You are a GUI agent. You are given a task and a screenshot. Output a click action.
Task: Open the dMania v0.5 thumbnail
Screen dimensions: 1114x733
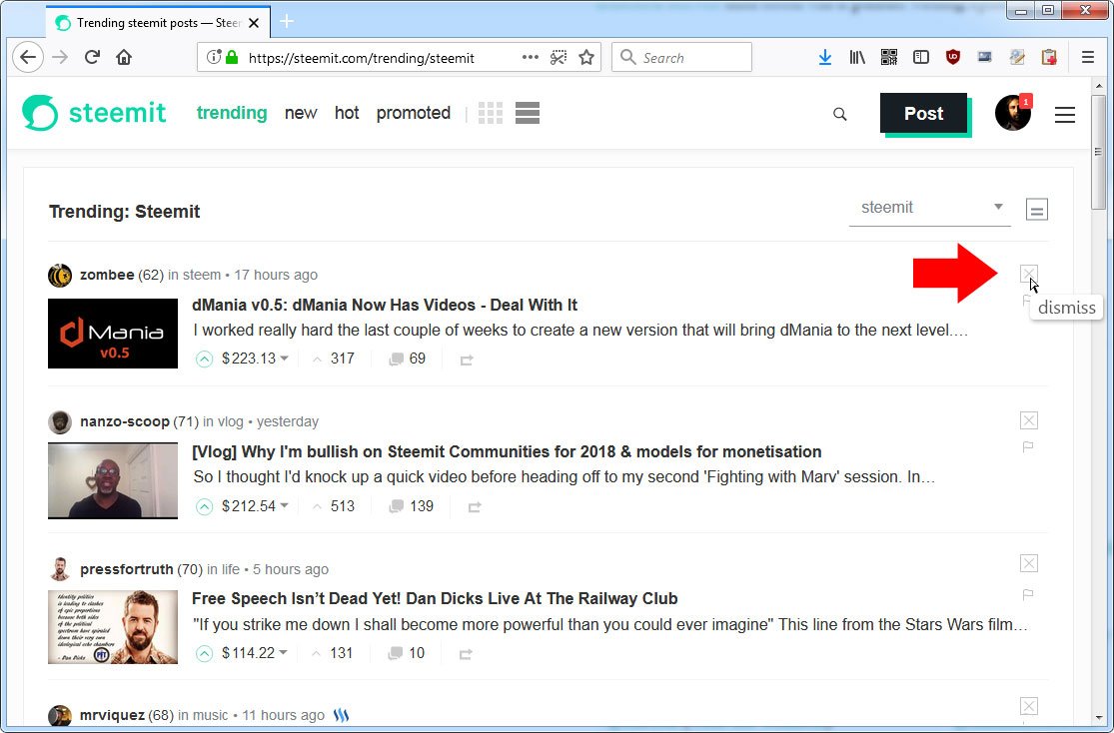tap(113, 334)
